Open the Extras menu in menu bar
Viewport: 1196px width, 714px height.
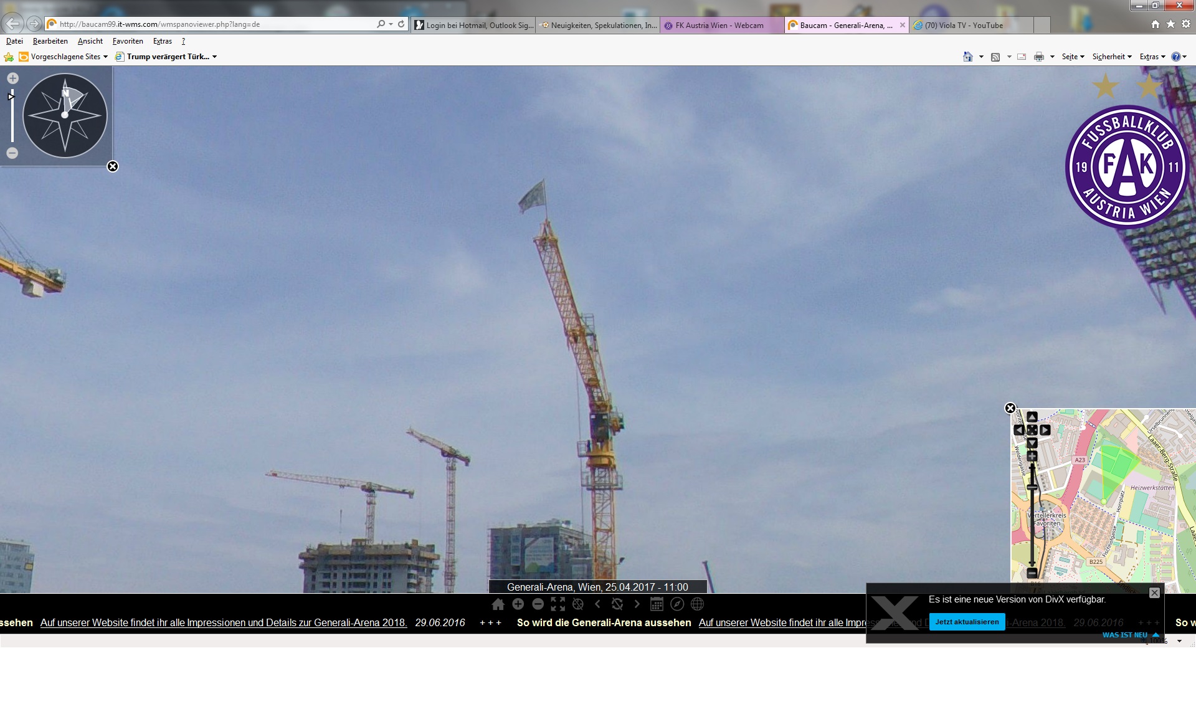click(163, 41)
